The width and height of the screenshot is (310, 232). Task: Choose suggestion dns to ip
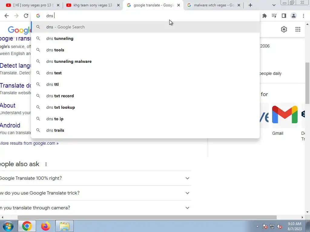tap(145, 119)
